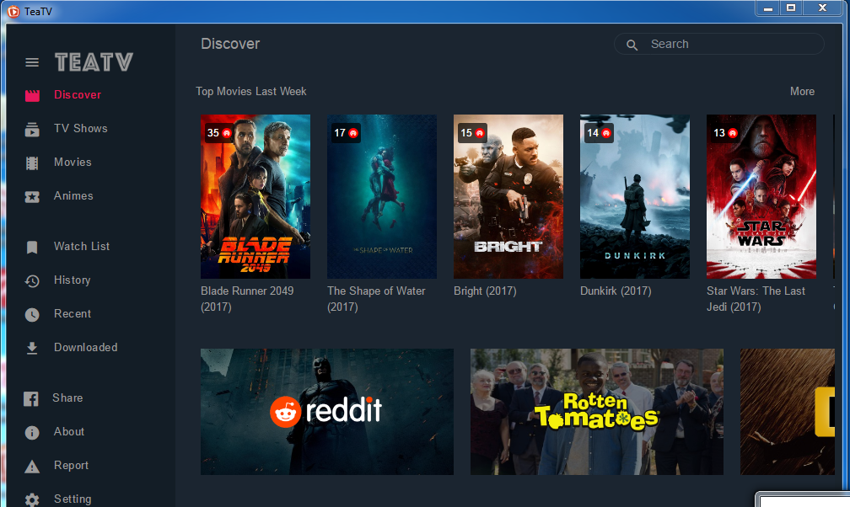Click the Rotten Tomatoes banner
The width and height of the screenshot is (850, 507).
[x=596, y=411]
